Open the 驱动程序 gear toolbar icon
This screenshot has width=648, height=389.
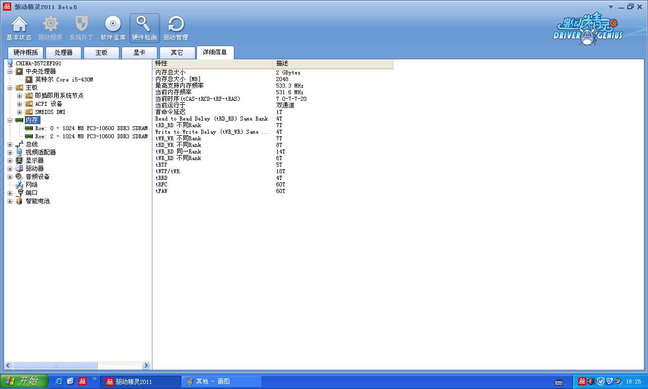click(50, 28)
